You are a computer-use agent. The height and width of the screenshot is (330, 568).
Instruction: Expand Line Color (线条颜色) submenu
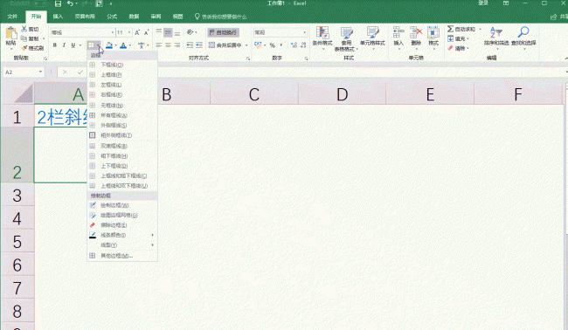click(x=122, y=235)
